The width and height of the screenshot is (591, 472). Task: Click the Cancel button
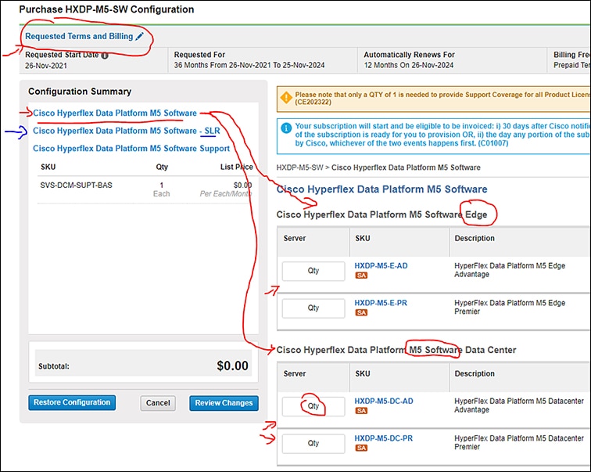pyautogui.click(x=158, y=403)
